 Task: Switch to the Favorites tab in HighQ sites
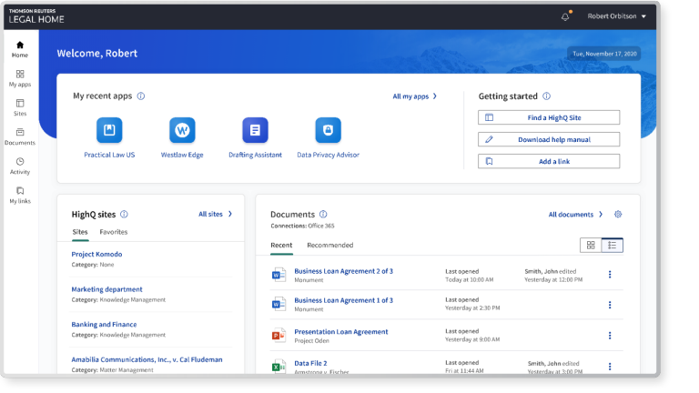(114, 232)
